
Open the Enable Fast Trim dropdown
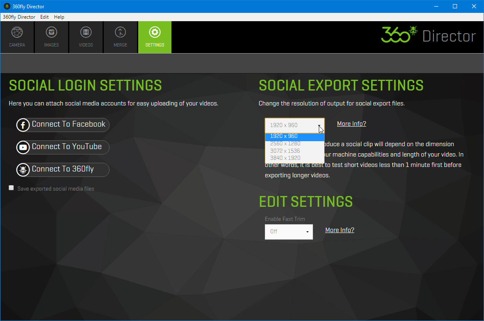288,232
